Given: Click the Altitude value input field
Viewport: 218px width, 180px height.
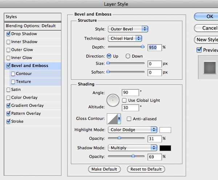Looking at the screenshot, I should click(130, 108).
